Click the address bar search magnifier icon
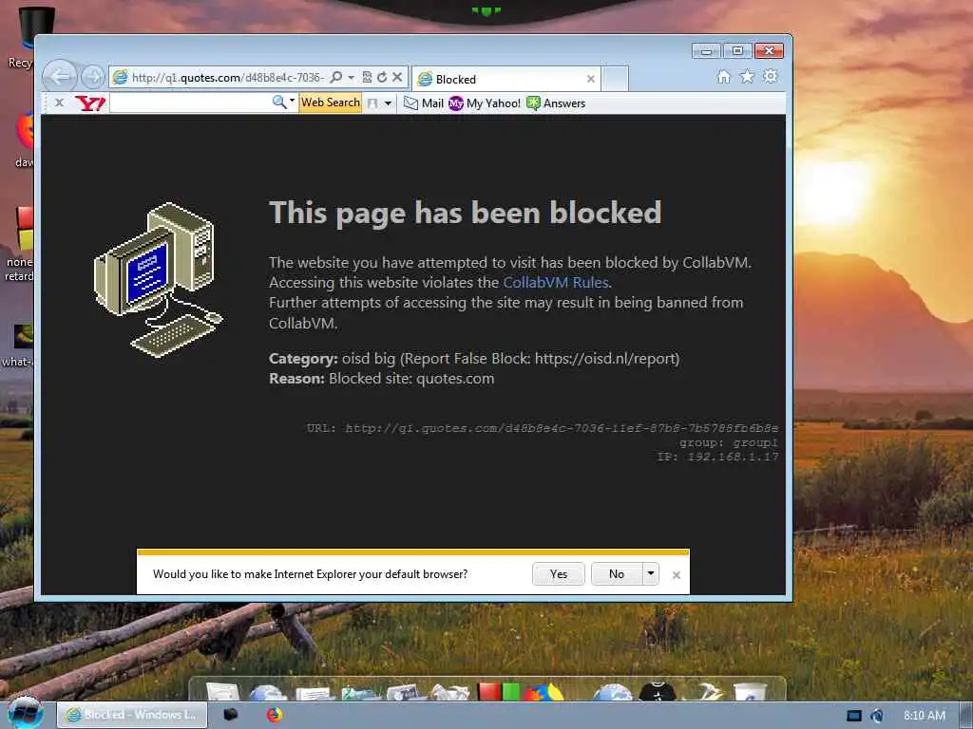This screenshot has width=973, height=729. point(335,77)
